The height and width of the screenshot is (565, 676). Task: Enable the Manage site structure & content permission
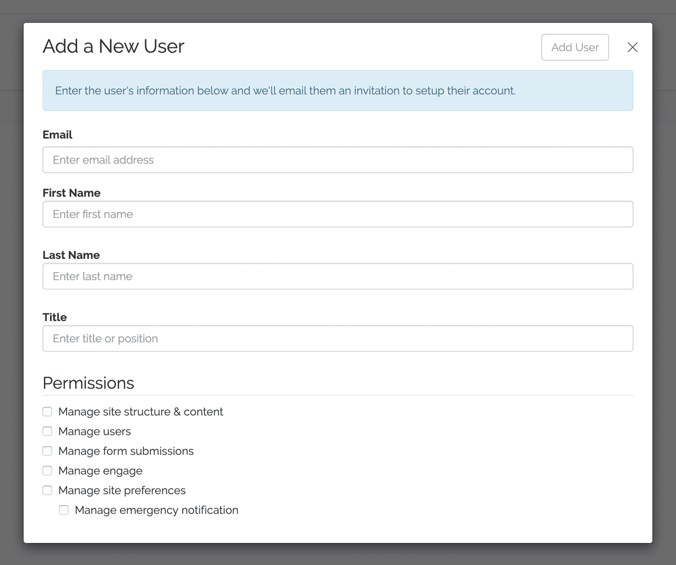[47, 411]
